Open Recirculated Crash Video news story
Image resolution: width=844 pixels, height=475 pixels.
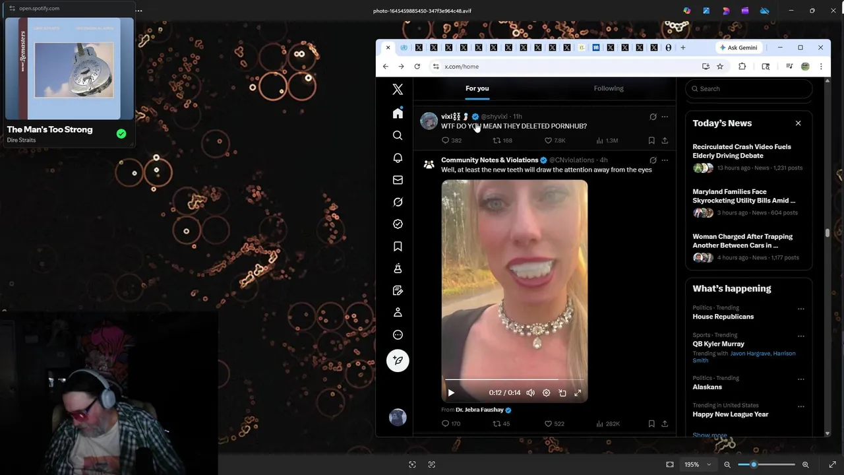742,151
